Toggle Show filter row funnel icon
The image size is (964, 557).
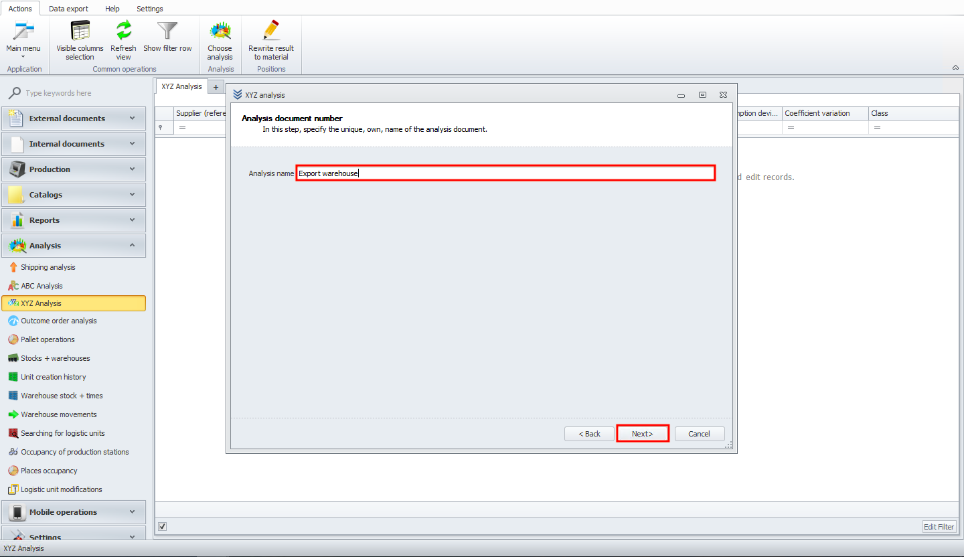tap(167, 31)
